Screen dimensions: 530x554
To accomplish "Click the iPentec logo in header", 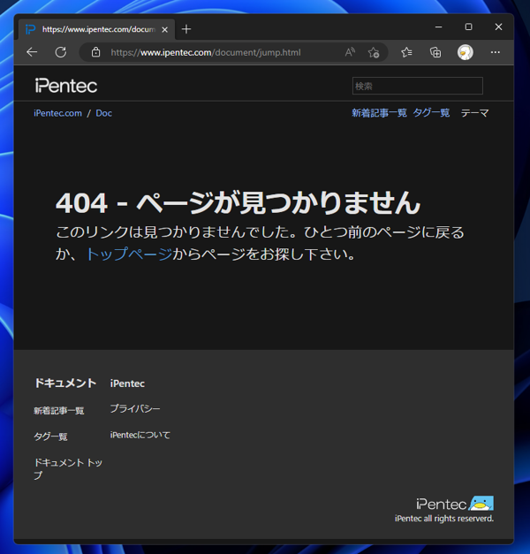I will [x=66, y=86].
